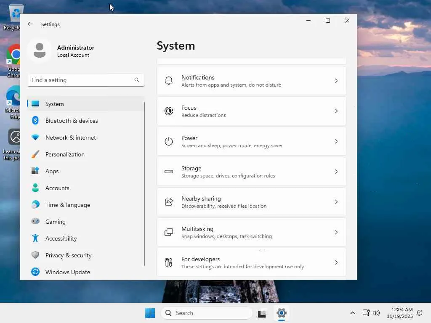Click the Personalization paintbrush icon

point(35,154)
